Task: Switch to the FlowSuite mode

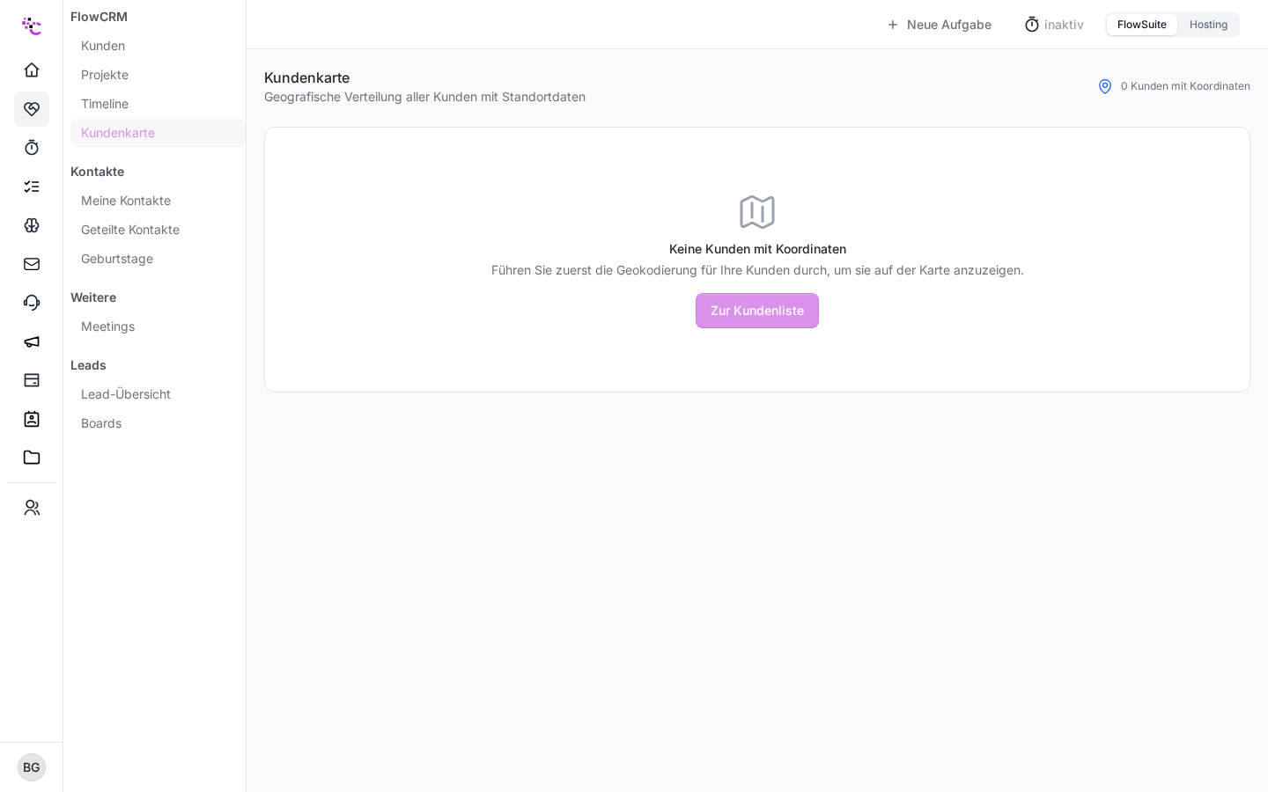Action: (1142, 25)
